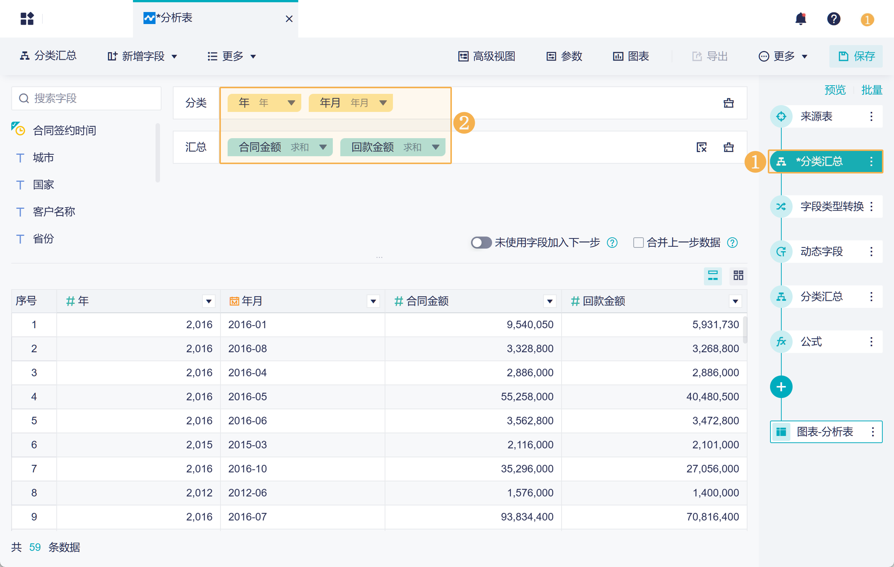Open the left 更多 list menu
Viewport: 894px width, 567px height.
pyautogui.click(x=232, y=56)
